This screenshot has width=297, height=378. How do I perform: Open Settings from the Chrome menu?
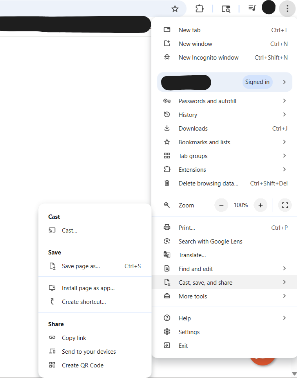point(189,332)
